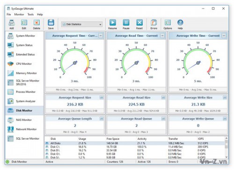Click Average Write Size panel icon
Image resolution: width=234 pixels, height=170 pixels.
(x=225, y=97)
